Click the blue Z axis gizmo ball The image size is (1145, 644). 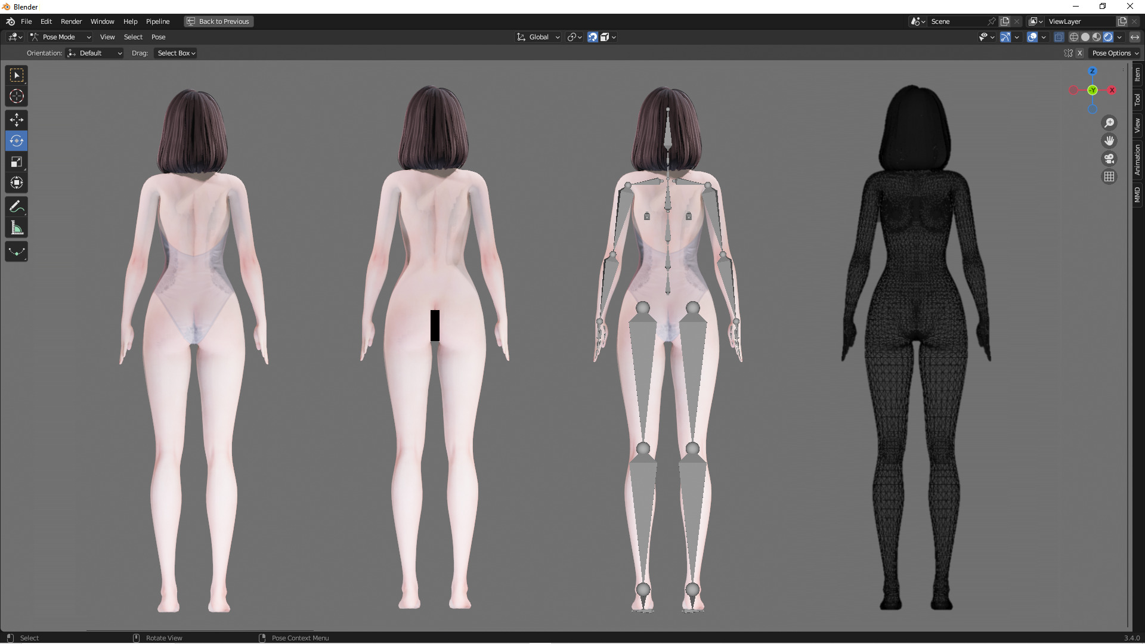tap(1093, 71)
